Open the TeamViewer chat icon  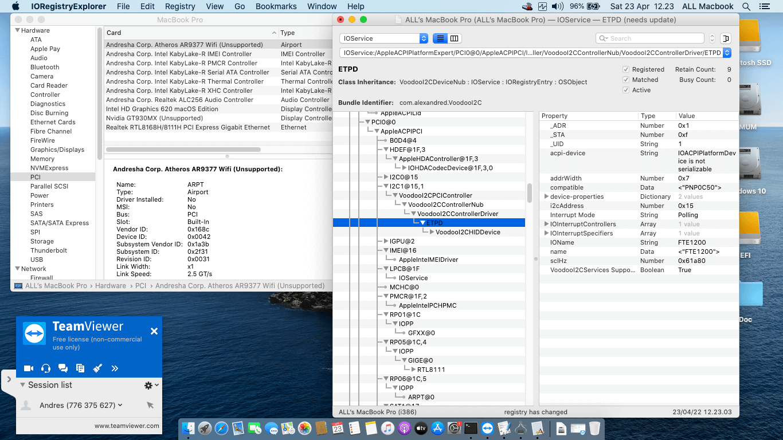click(63, 368)
